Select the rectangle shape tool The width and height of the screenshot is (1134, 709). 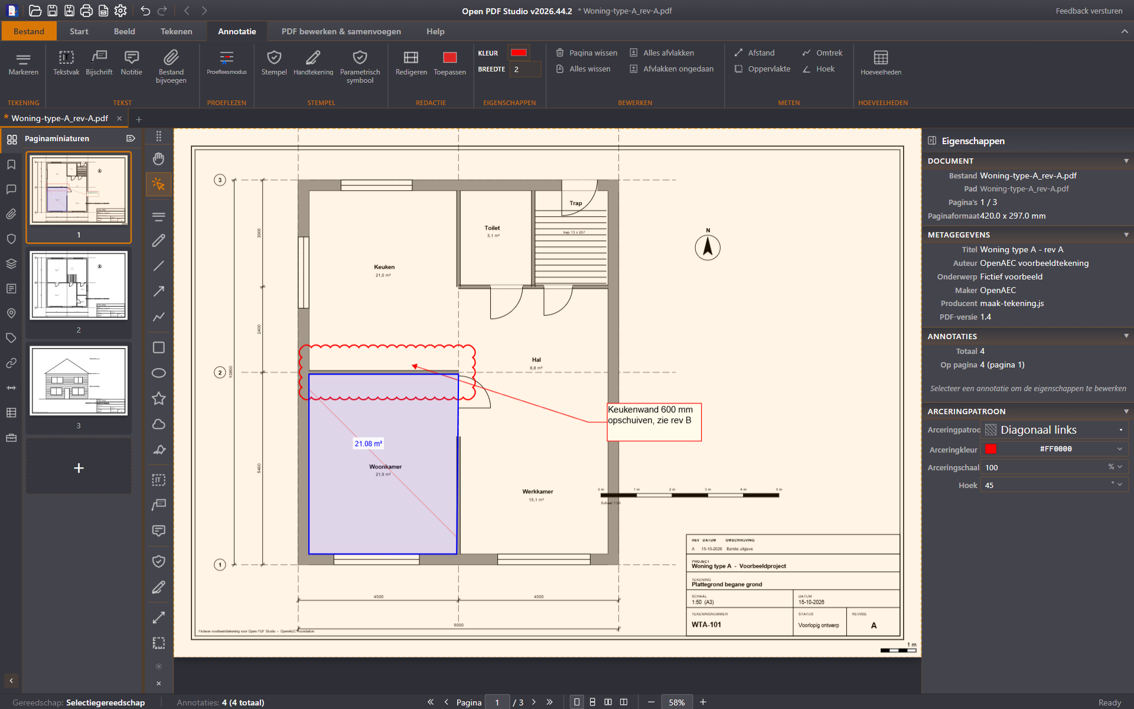pos(158,347)
